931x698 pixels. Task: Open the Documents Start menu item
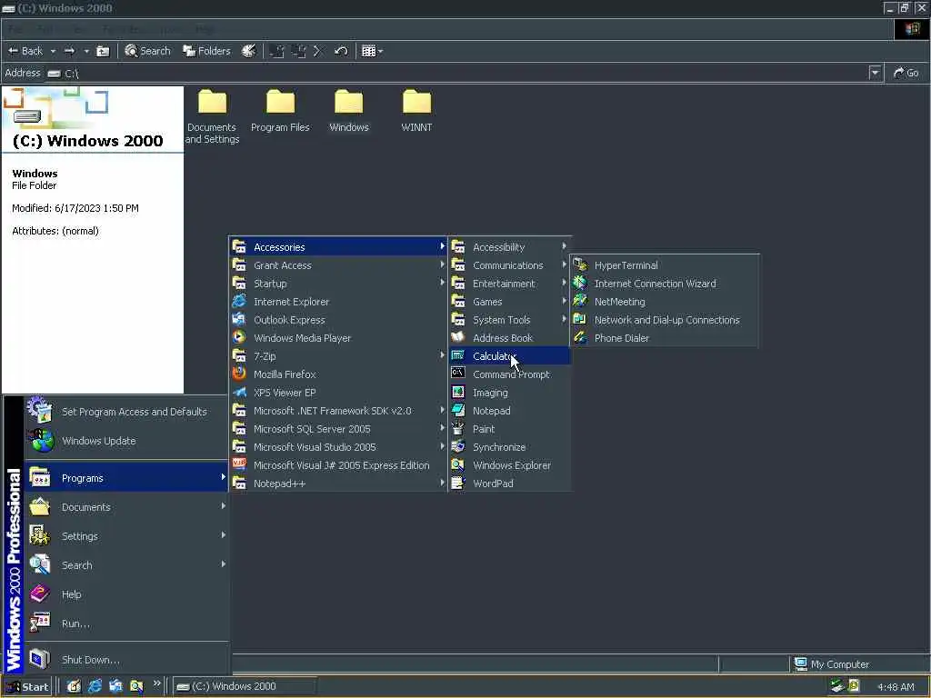point(126,507)
